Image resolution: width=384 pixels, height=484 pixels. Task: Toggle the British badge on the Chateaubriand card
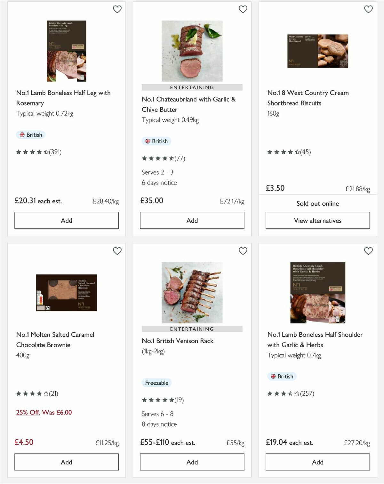[156, 141]
